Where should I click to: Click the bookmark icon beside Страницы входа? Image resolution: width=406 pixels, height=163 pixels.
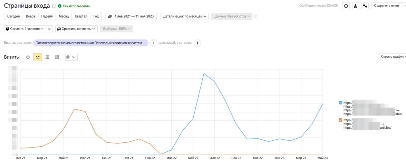pyautogui.click(x=54, y=6)
